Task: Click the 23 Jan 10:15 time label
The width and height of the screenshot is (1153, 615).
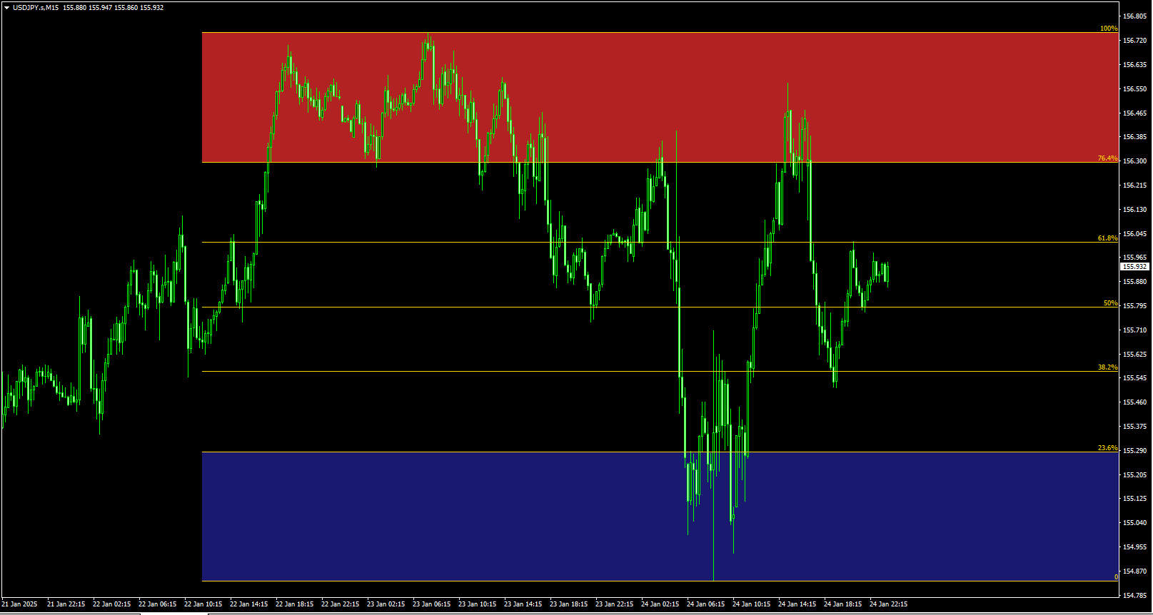Action: tap(477, 604)
